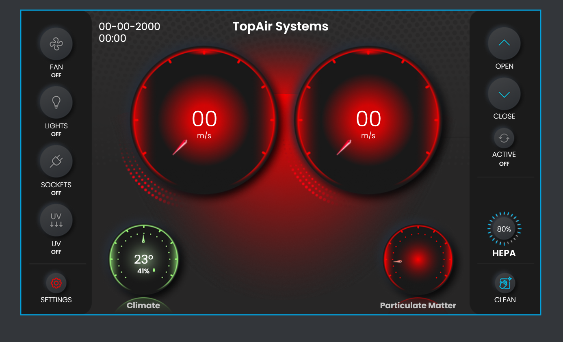The width and height of the screenshot is (563, 342).
Task: Select the HEPA 80% filter ring indicator
Action: coord(504,229)
